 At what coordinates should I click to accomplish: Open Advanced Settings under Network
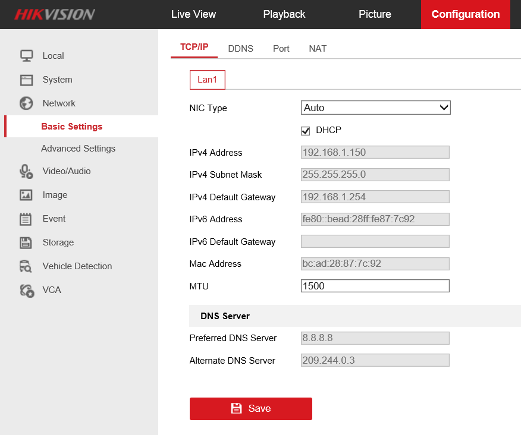pyautogui.click(x=77, y=148)
